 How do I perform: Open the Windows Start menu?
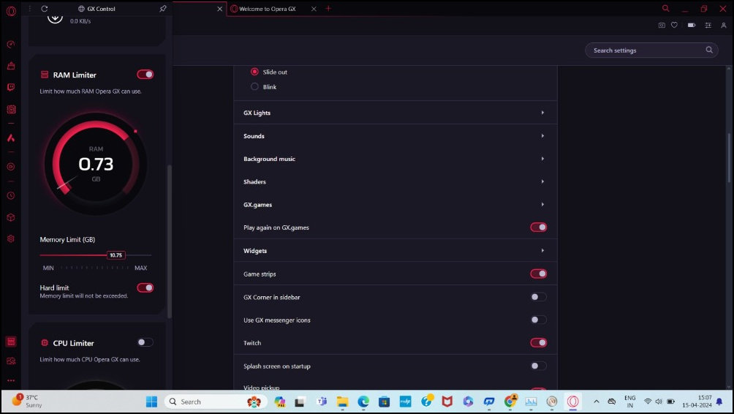tap(151, 402)
